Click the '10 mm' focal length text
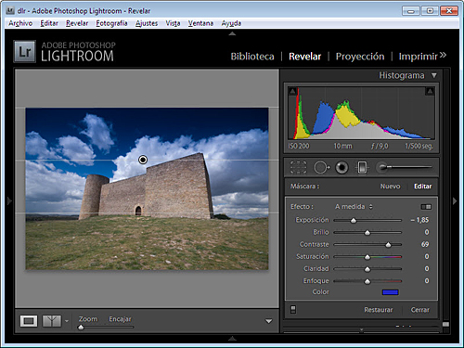The height and width of the screenshot is (348, 464). (x=342, y=146)
